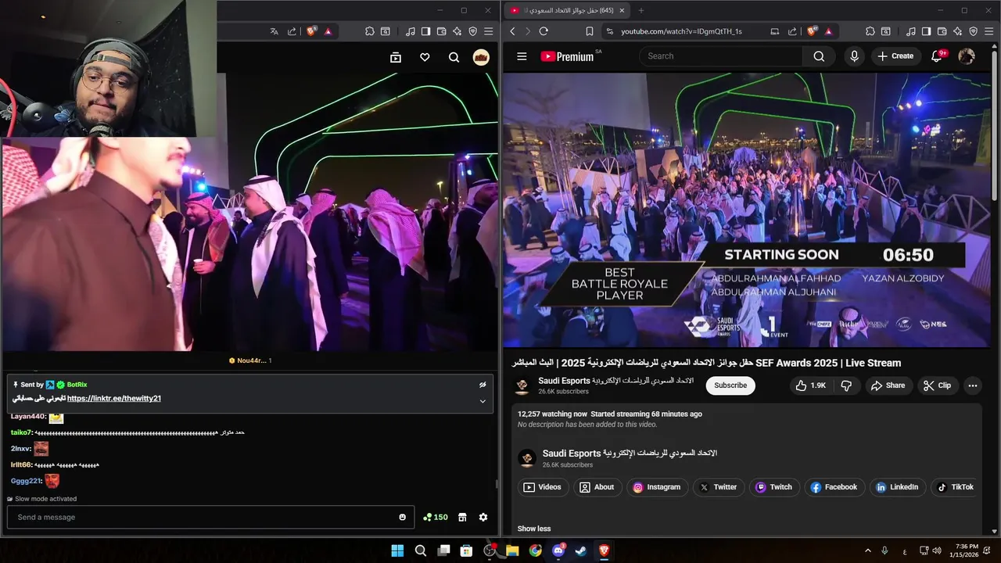Open the left browser hamburger menu
Viewport: 1001px width, 563px height.
click(x=488, y=31)
